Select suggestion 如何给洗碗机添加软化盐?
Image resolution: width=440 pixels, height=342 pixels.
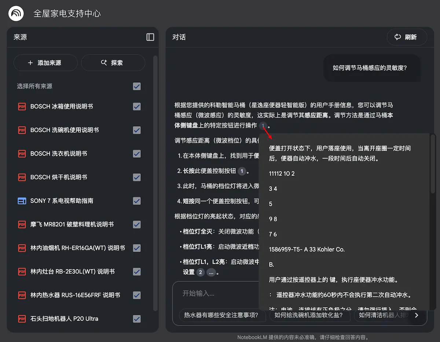pos(309,315)
